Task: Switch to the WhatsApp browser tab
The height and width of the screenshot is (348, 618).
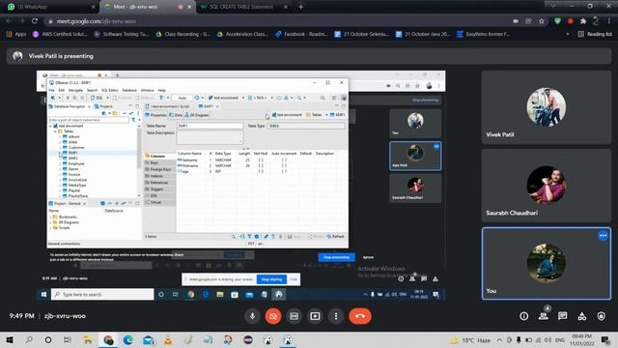Action: tap(50, 7)
